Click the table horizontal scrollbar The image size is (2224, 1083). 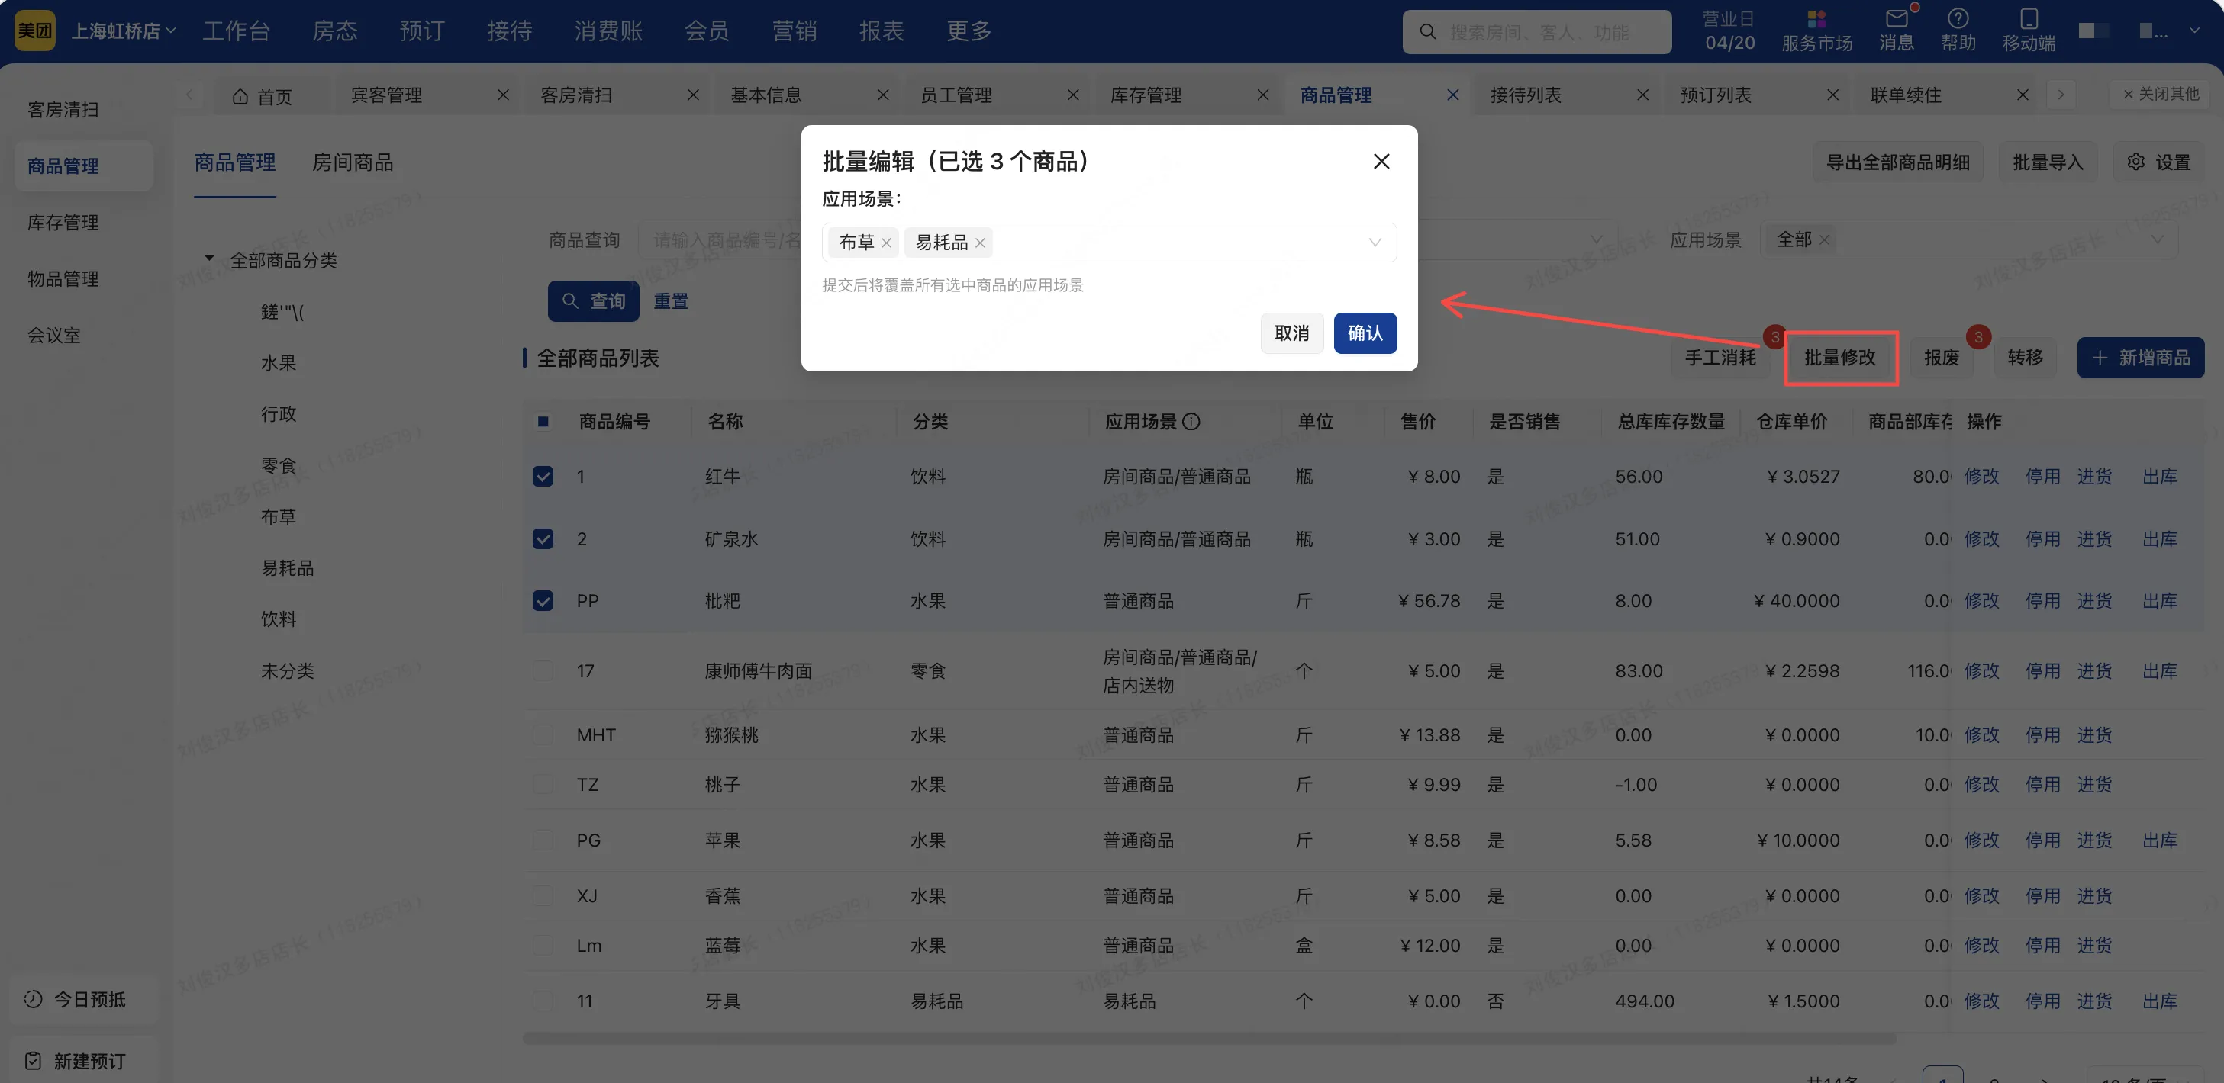point(1209,1038)
